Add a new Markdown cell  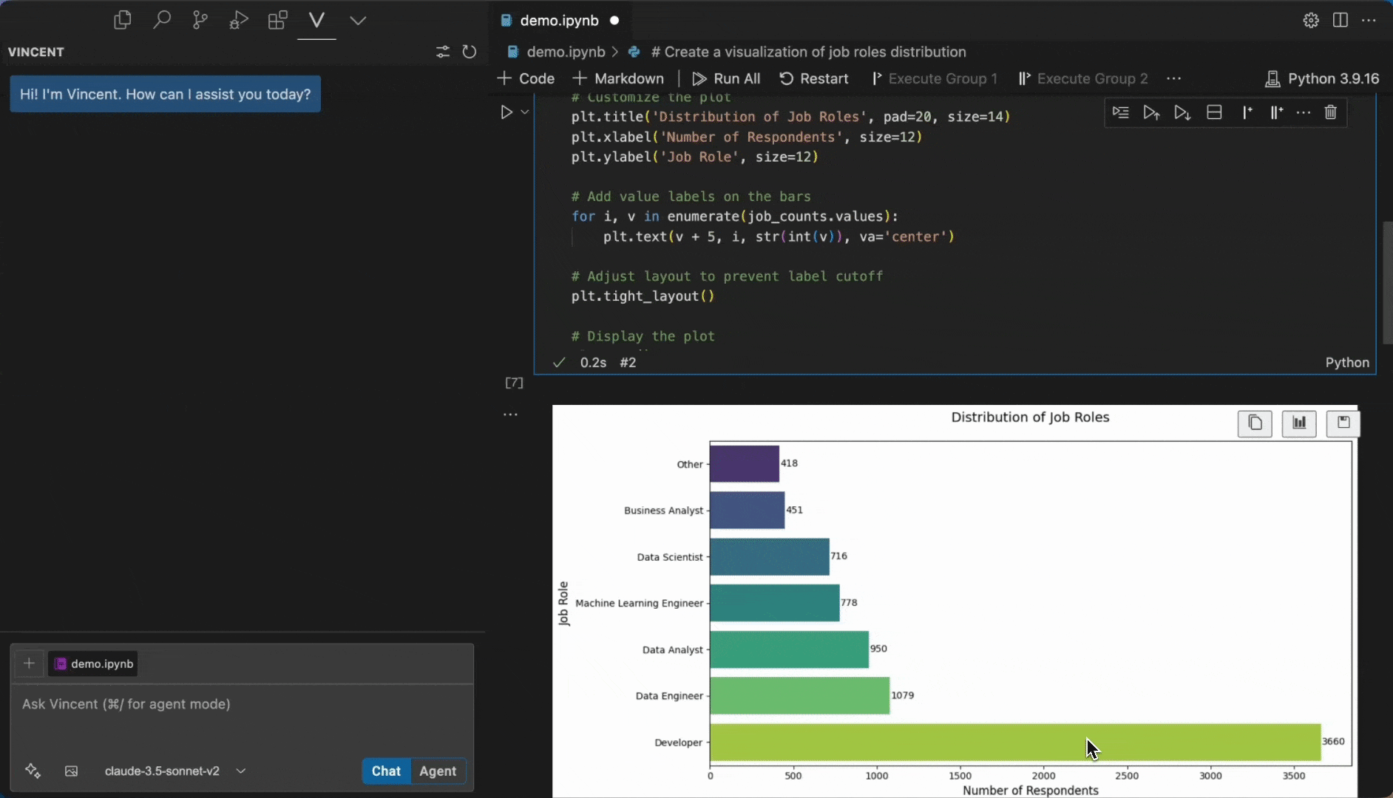pyautogui.click(x=619, y=78)
